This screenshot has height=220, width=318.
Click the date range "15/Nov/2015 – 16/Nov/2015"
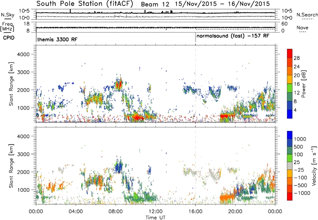[223, 4]
